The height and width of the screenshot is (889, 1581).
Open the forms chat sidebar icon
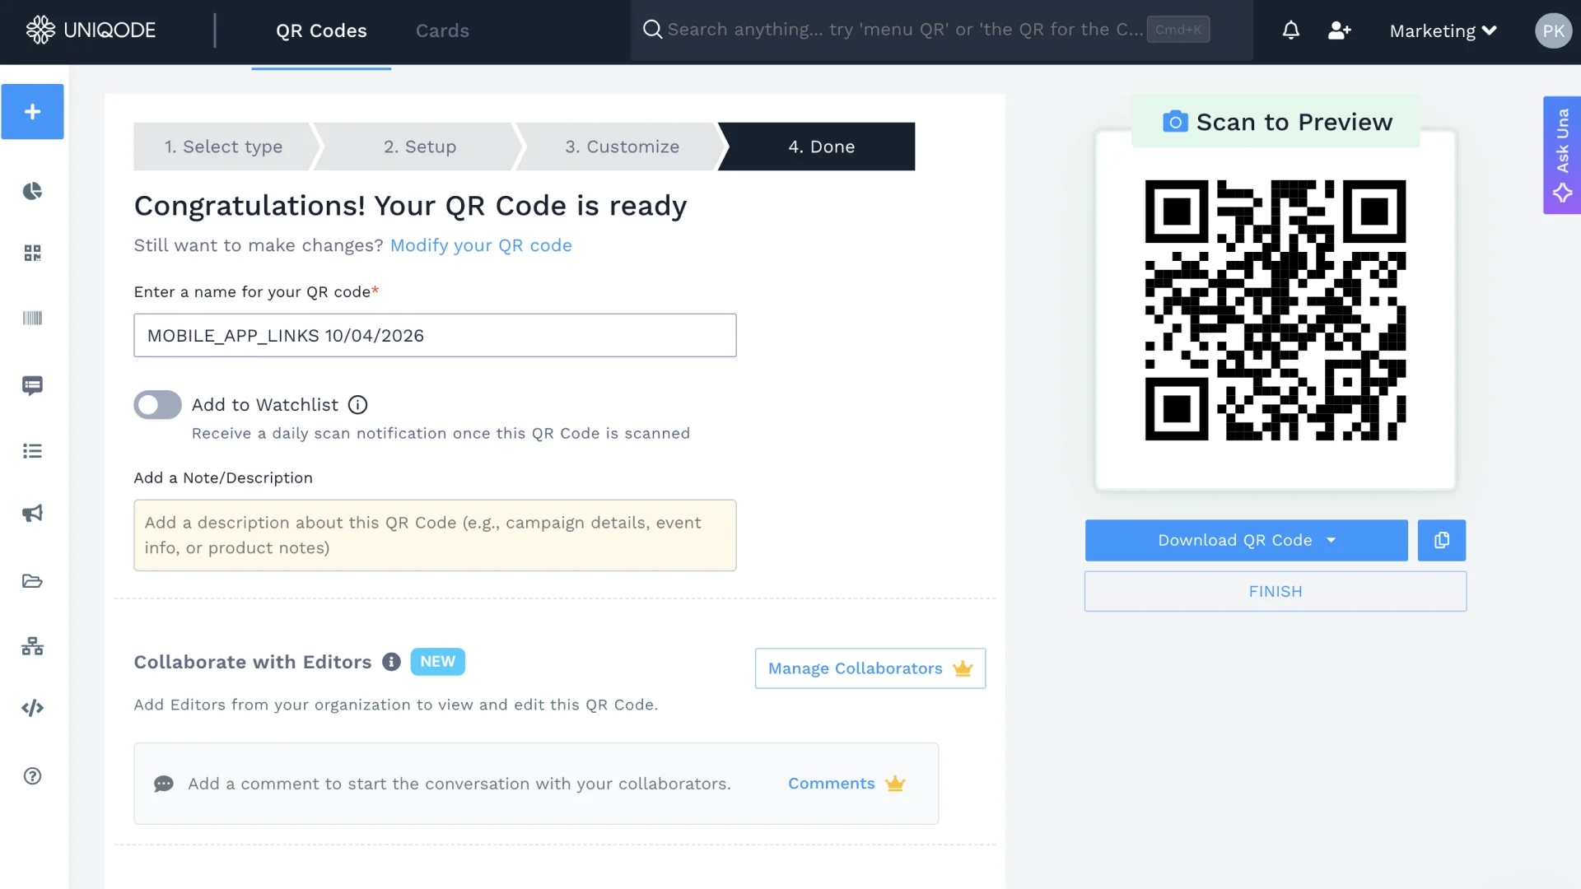(x=32, y=385)
